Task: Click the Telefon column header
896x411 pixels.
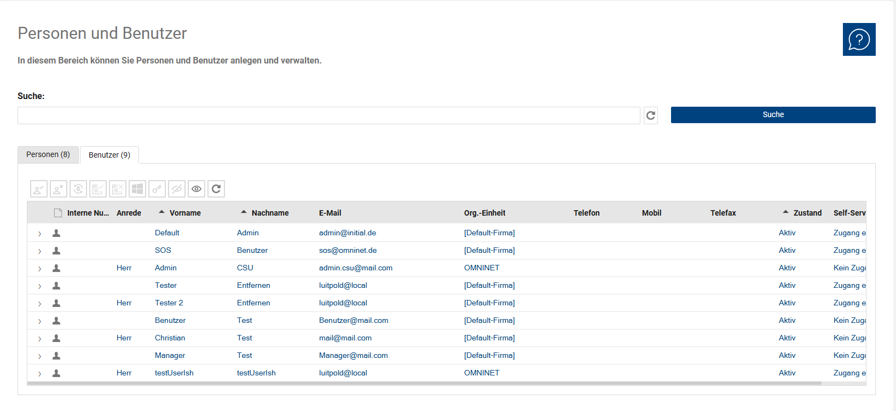Action: point(587,213)
